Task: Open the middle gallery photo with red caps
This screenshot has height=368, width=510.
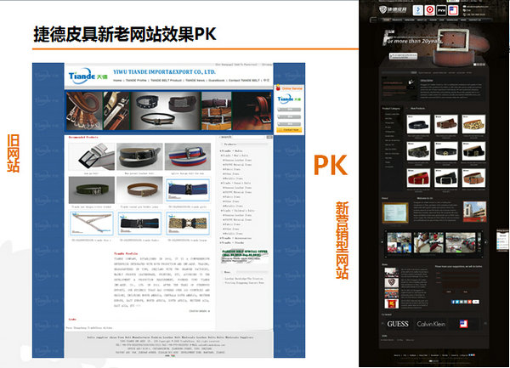Action: 428,242
